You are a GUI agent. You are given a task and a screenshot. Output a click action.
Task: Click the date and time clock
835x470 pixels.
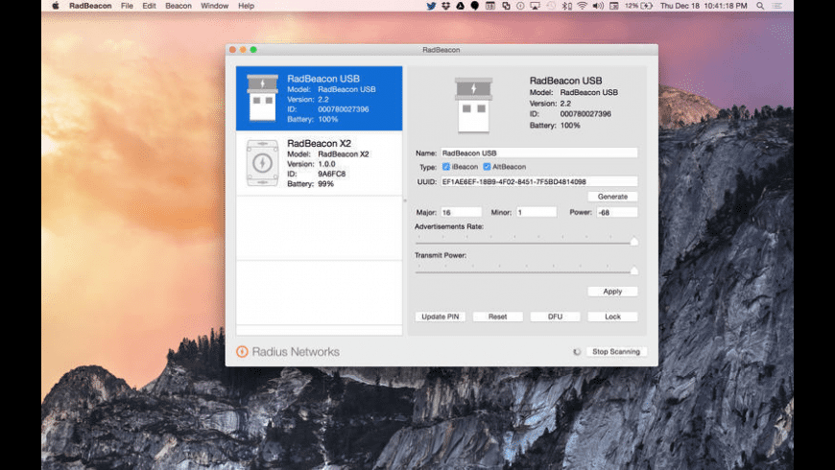704,6
